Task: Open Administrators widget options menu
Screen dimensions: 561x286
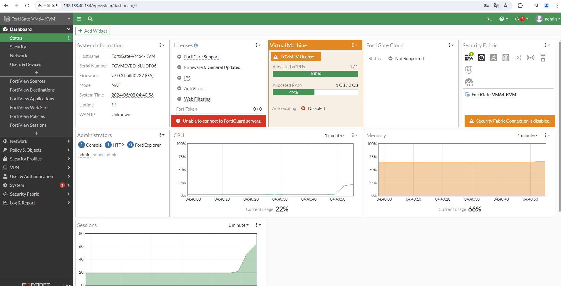Action: coord(162,135)
